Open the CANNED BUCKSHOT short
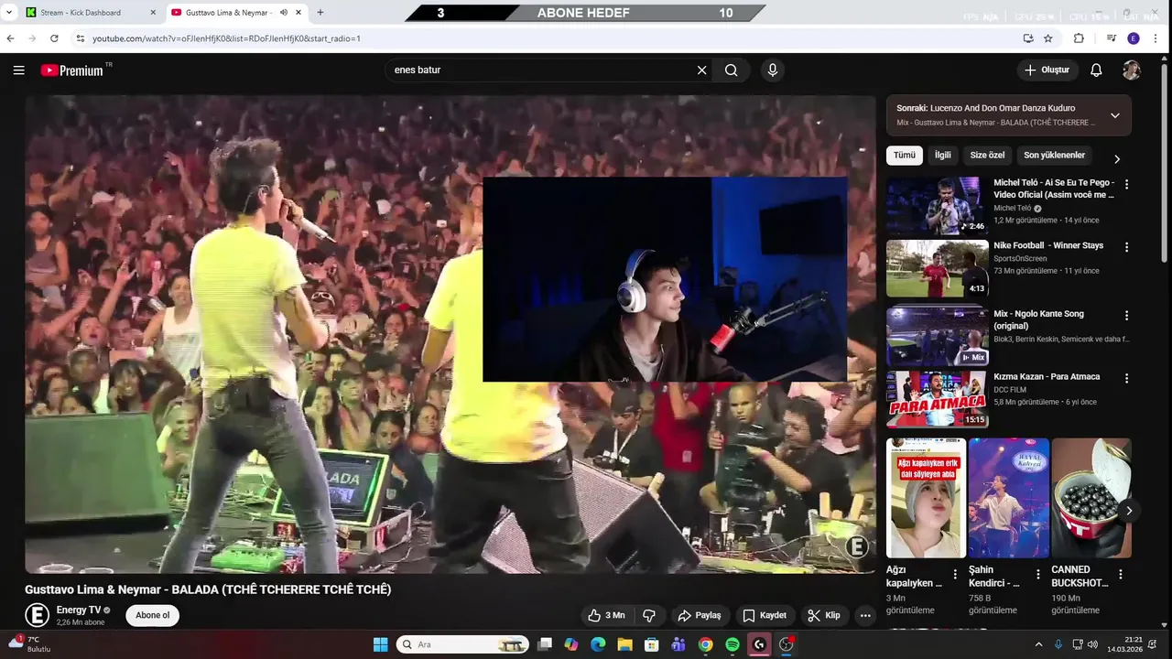This screenshot has width=1172, height=659. point(1091,498)
